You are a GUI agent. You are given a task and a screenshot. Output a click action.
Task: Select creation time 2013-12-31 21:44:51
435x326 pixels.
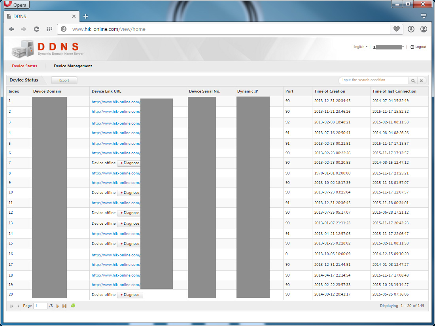[332, 264]
